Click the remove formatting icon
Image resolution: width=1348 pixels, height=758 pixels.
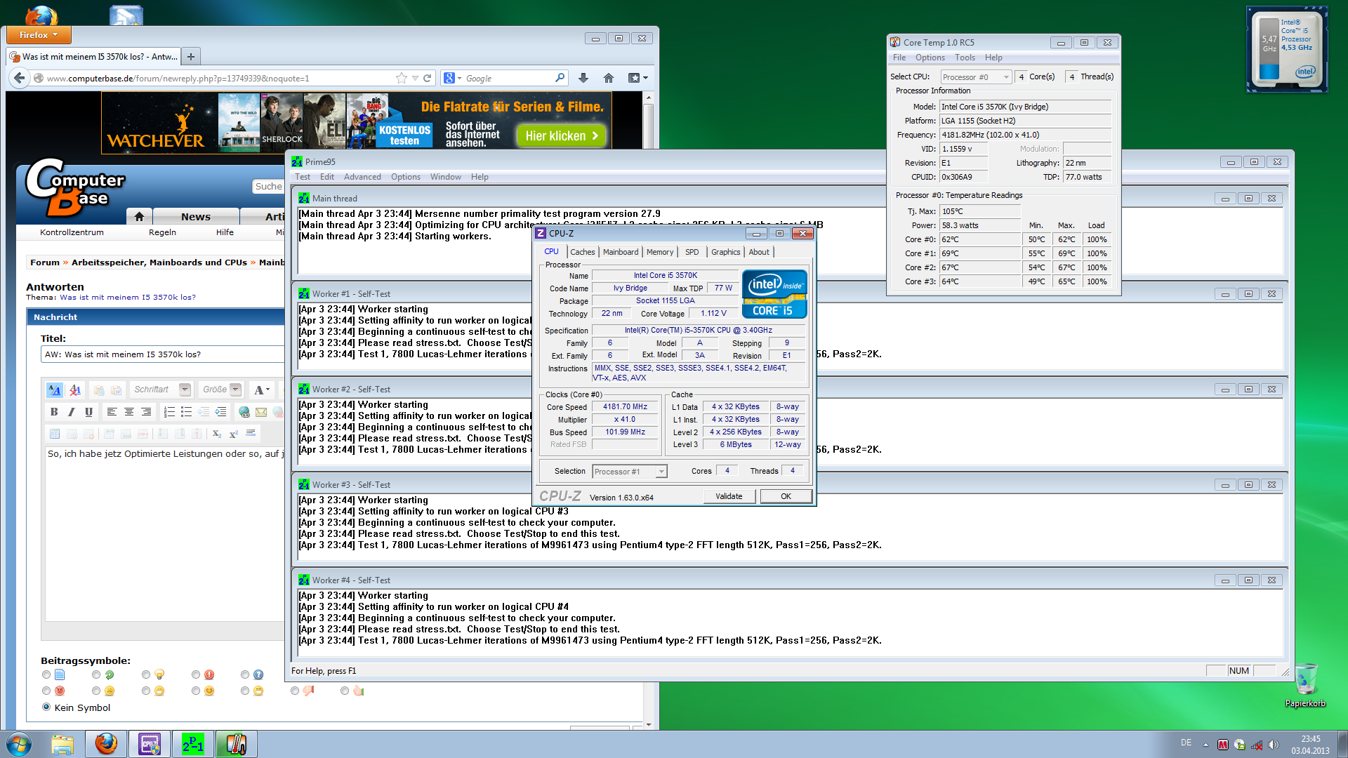(x=75, y=390)
